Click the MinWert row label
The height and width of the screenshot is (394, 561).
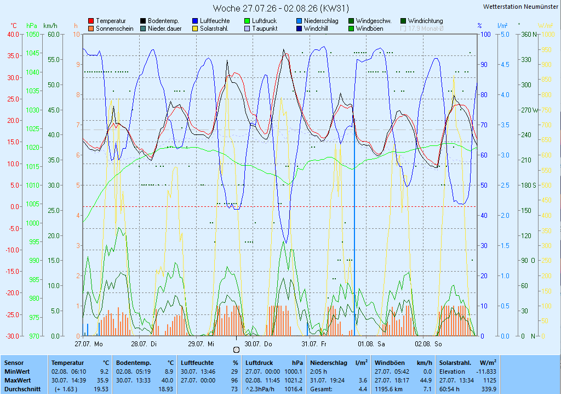(17, 372)
